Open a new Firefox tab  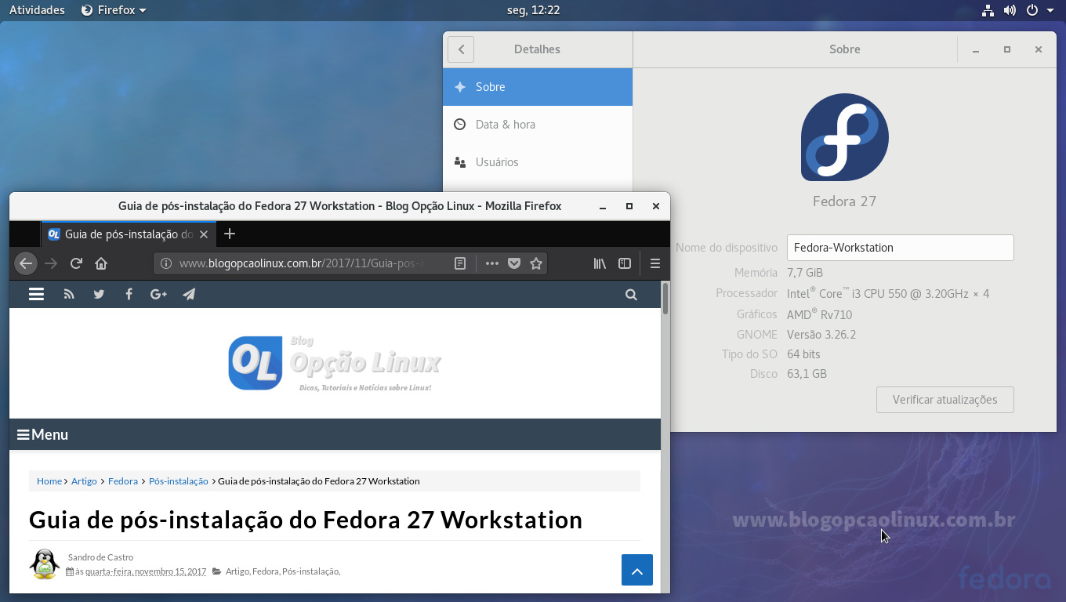click(230, 234)
